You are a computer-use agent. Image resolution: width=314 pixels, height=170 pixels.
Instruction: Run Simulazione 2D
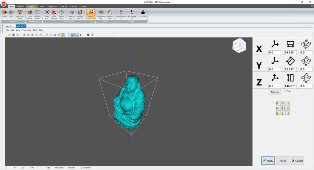click(121, 14)
